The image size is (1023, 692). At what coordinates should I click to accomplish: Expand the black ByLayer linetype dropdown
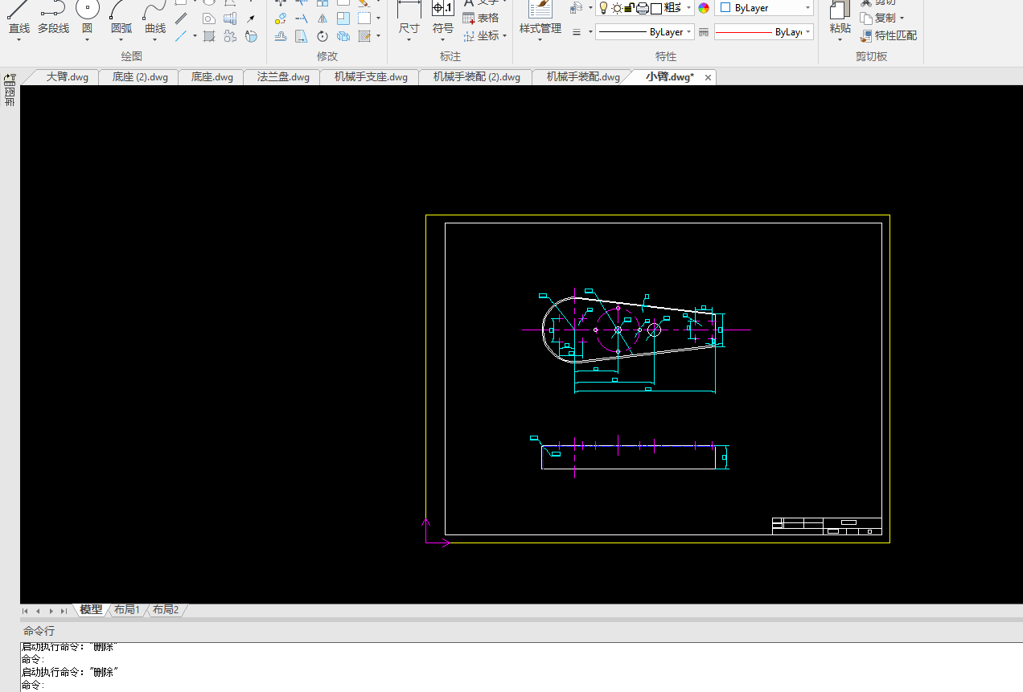[x=689, y=32]
